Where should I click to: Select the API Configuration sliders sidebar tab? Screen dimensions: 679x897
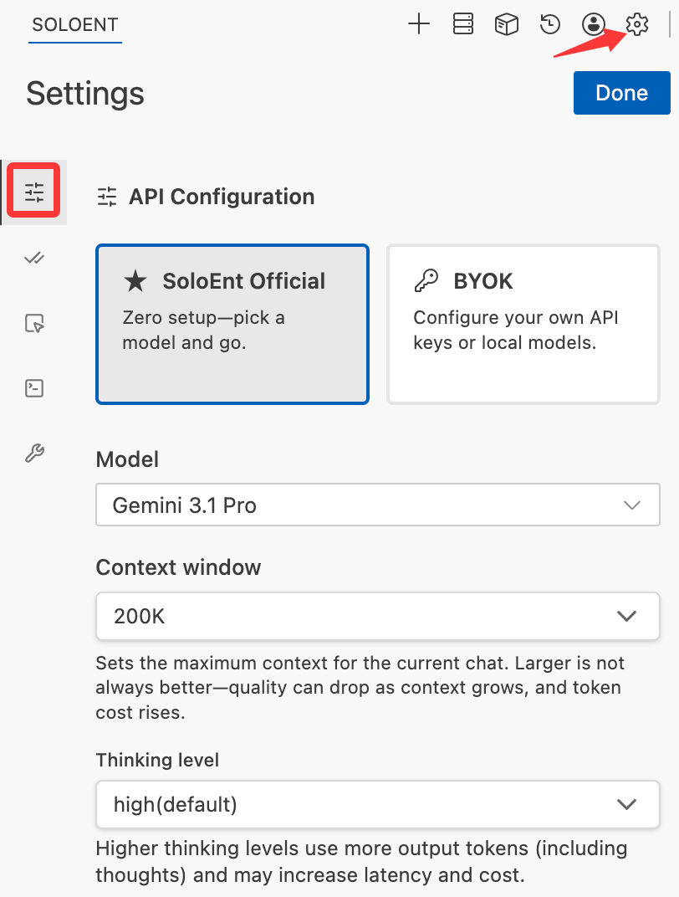point(34,192)
